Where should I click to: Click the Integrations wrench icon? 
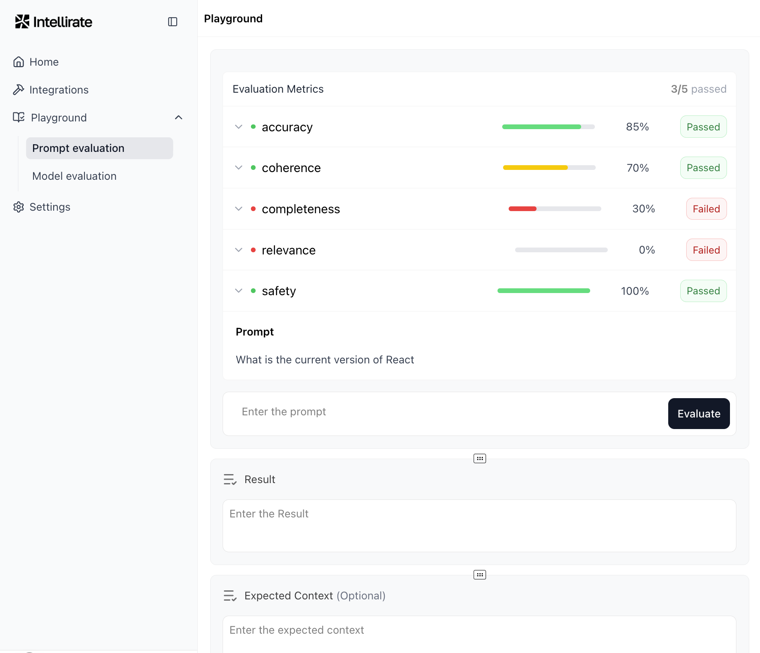(19, 89)
